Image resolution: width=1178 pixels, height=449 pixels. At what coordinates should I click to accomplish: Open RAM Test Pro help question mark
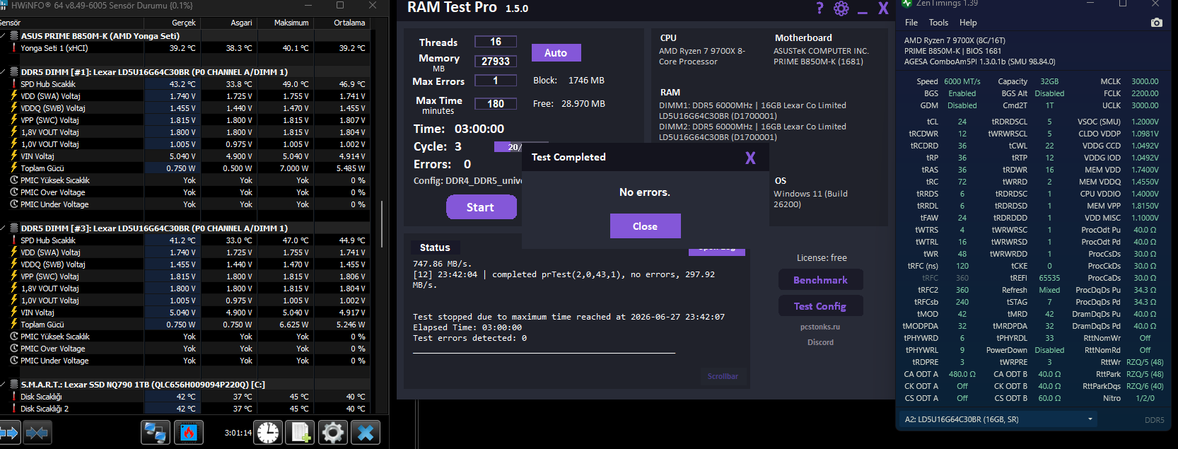tap(820, 8)
